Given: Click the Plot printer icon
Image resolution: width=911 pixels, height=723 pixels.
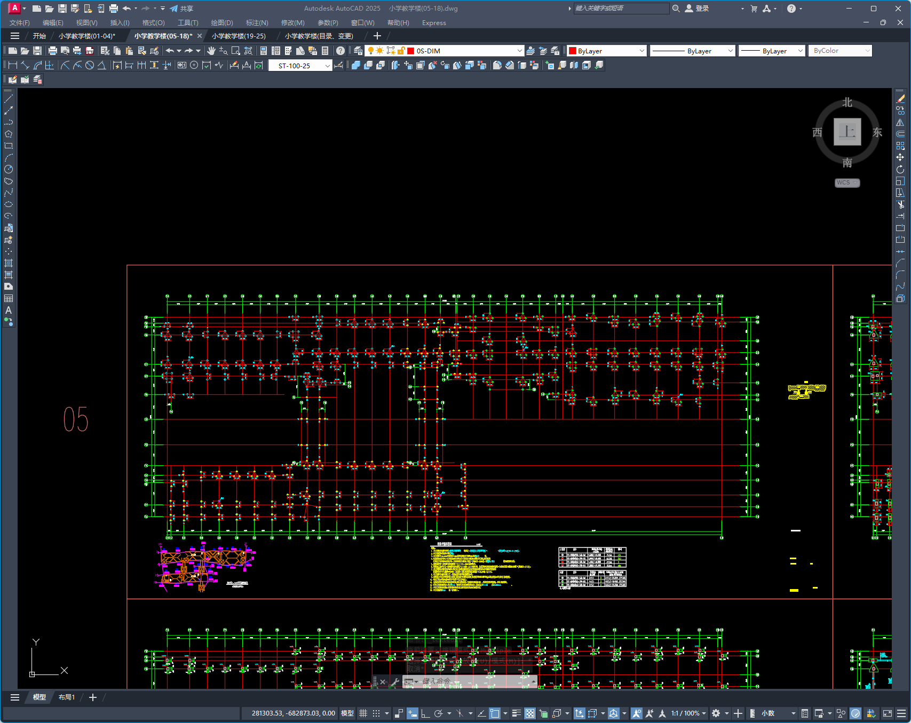Looking at the screenshot, I should [52, 51].
